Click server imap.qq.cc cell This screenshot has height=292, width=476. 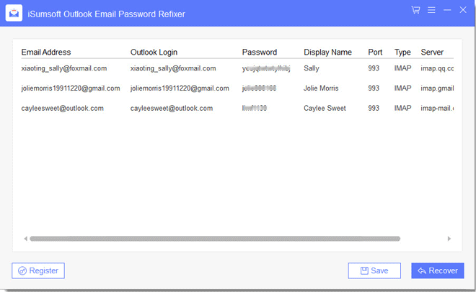pyautogui.click(x=437, y=68)
